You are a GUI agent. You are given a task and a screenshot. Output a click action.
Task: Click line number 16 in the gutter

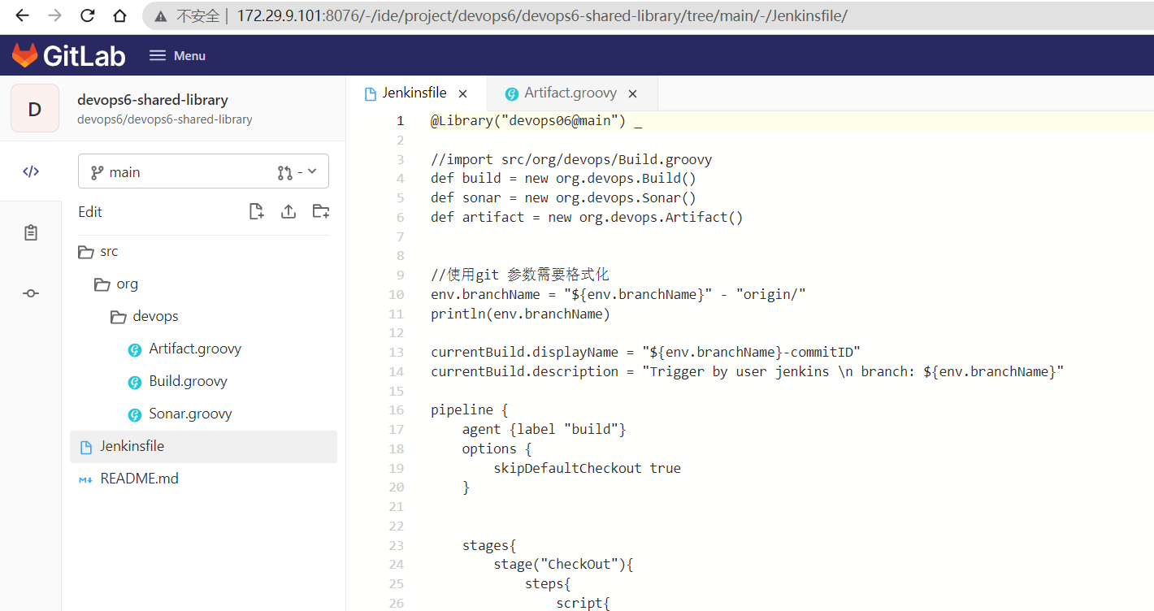[x=396, y=410]
